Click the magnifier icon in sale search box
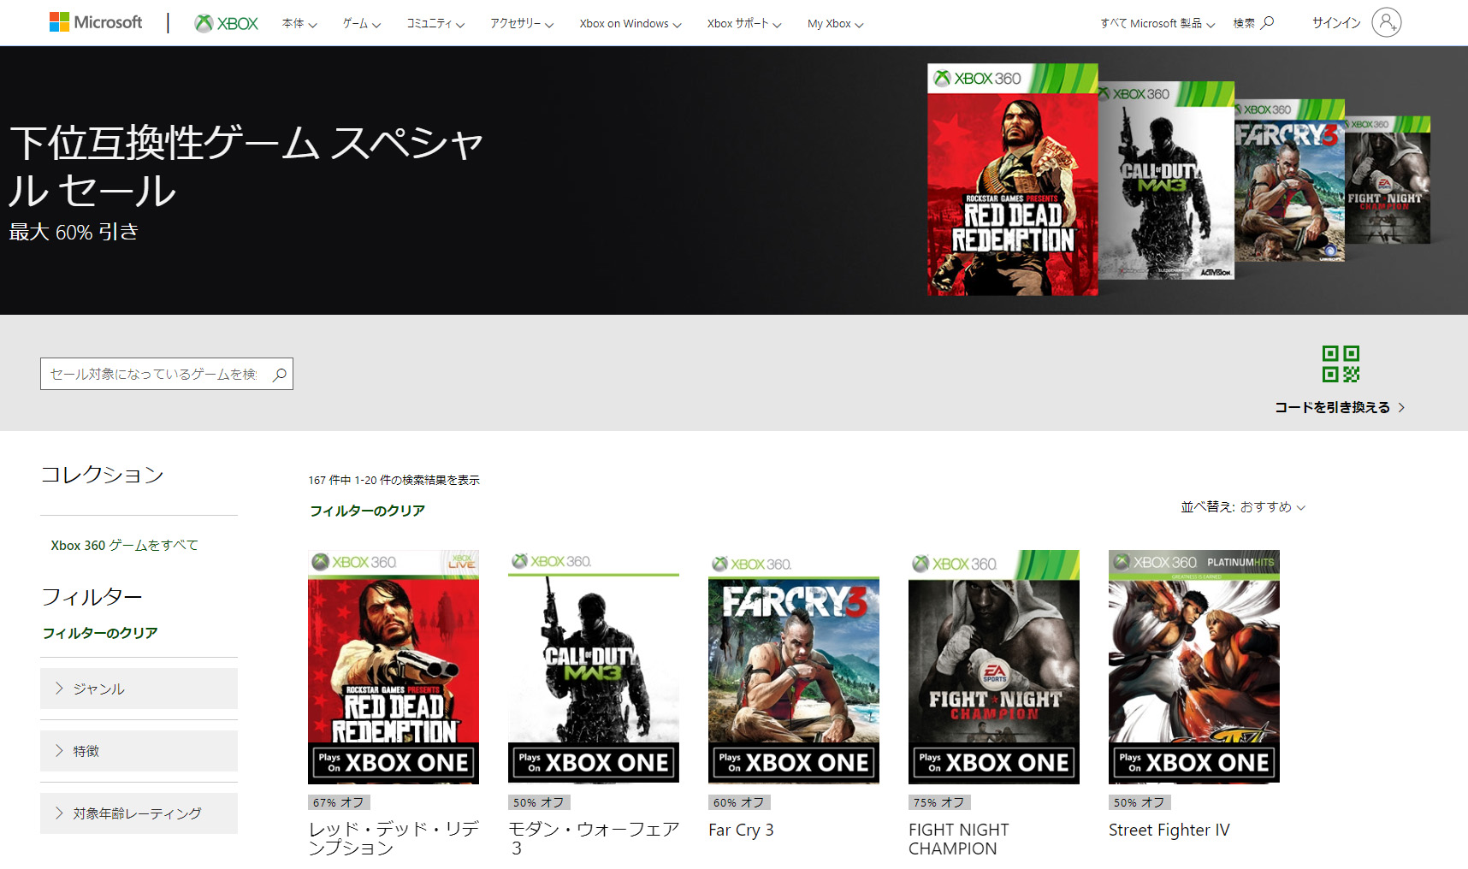This screenshot has height=869, width=1468. (280, 374)
